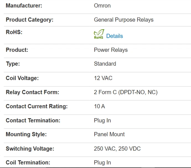Image resolution: width=191 pixels, height=168 pixels.
Task: Select the Coil Voltage label
Action: 22,78
